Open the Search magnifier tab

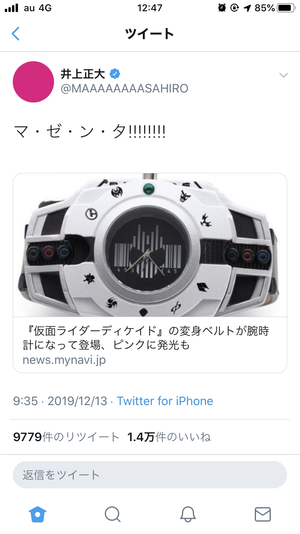[112, 514]
